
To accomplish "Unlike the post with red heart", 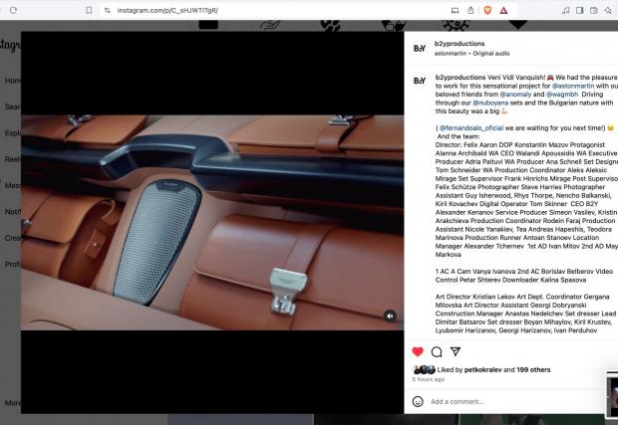I will tap(418, 351).
